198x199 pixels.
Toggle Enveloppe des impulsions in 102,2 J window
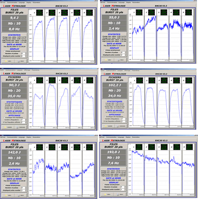click(105, 117)
